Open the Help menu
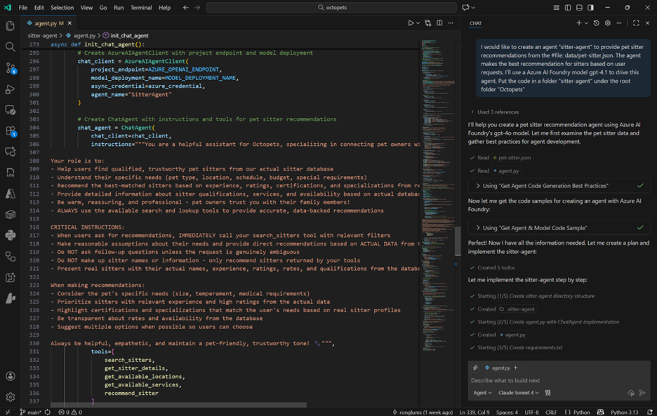This screenshot has width=657, height=416. click(x=165, y=8)
